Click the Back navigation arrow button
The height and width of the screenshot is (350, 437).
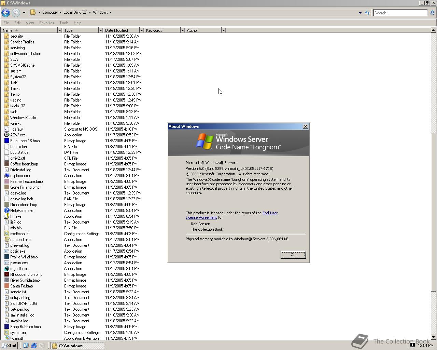(5, 13)
